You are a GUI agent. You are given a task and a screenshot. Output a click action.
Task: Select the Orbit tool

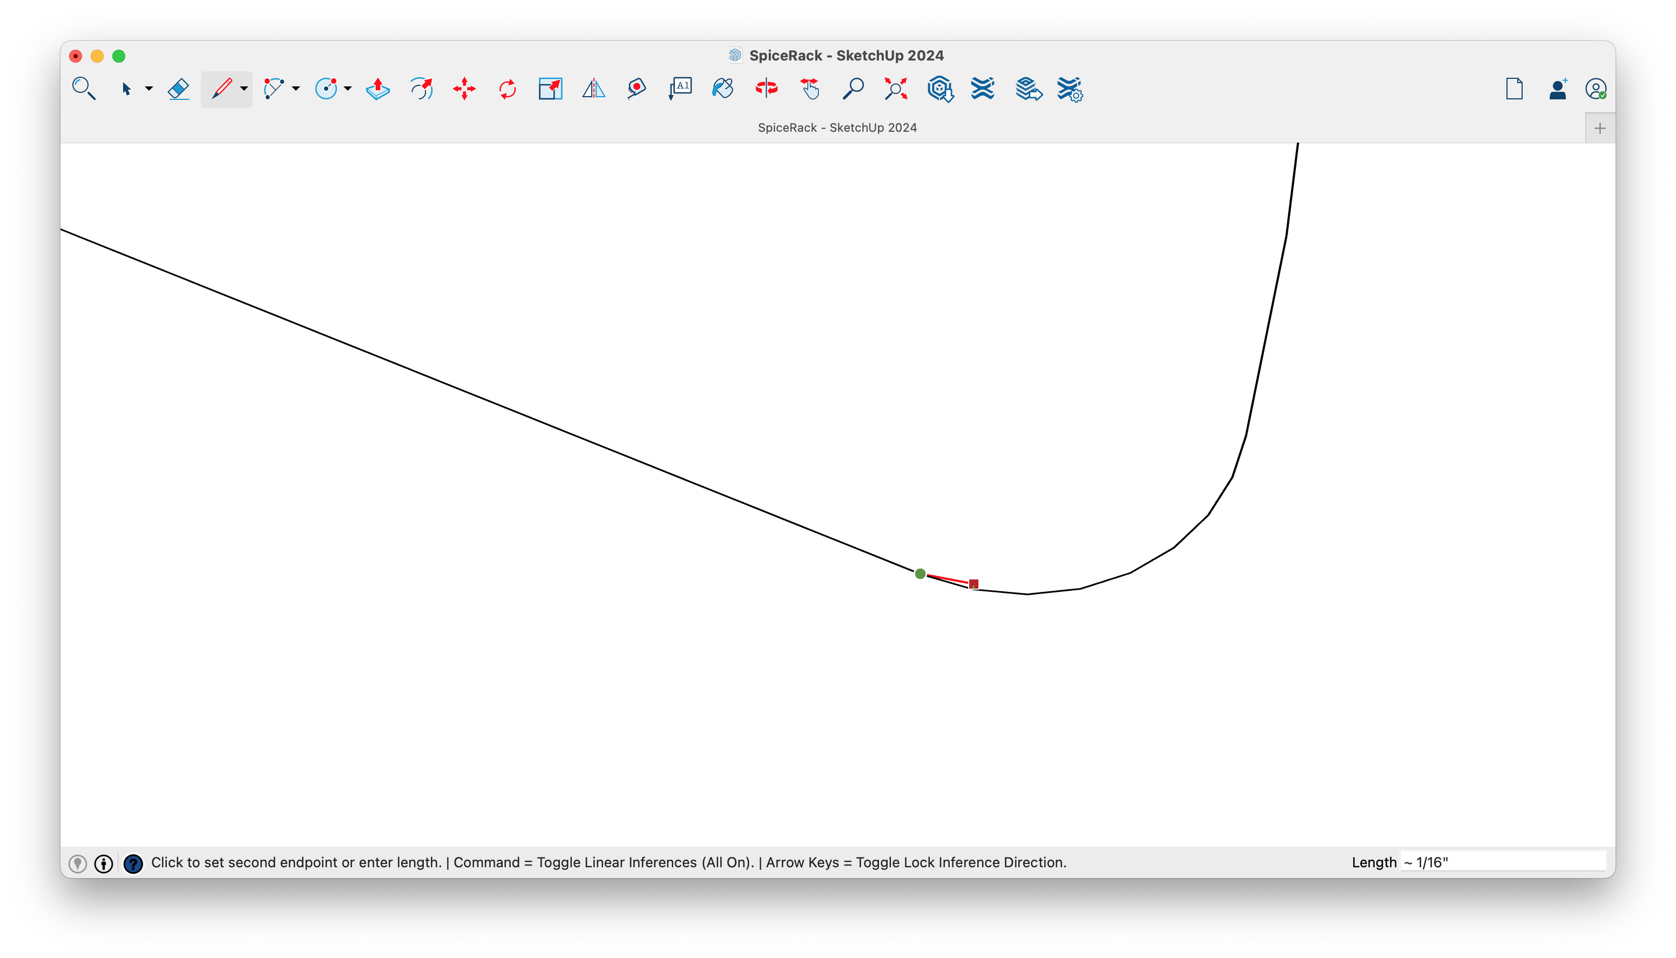[766, 89]
